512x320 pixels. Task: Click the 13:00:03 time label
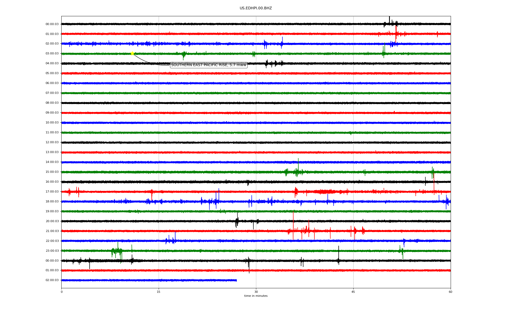[x=52, y=152]
